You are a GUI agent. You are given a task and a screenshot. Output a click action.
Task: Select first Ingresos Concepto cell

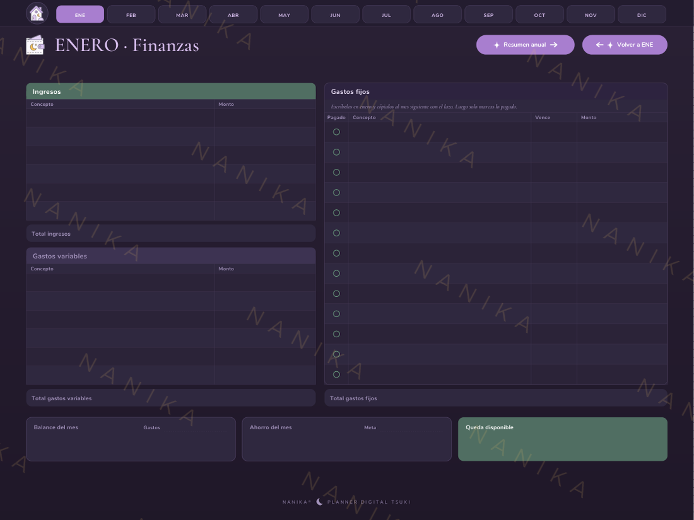(x=121, y=118)
